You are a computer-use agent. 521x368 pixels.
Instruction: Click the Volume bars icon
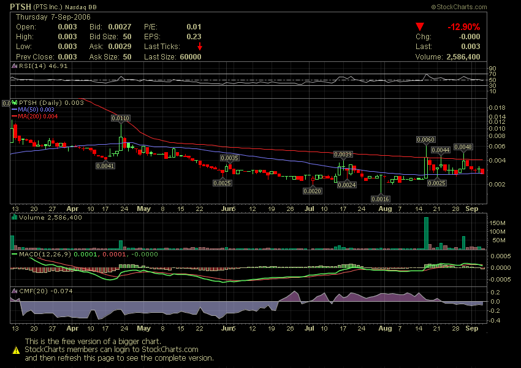(x=14, y=217)
